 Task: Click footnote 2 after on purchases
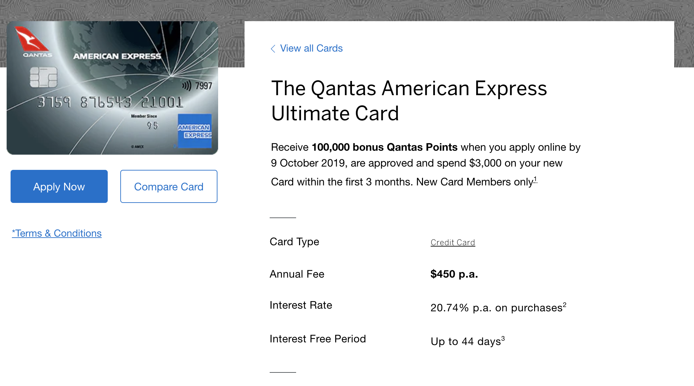tap(564, 305)
